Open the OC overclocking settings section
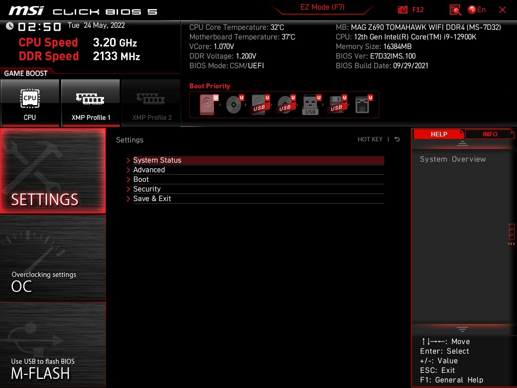Screen dimensions: 517x388 click(x=53, y=258)
